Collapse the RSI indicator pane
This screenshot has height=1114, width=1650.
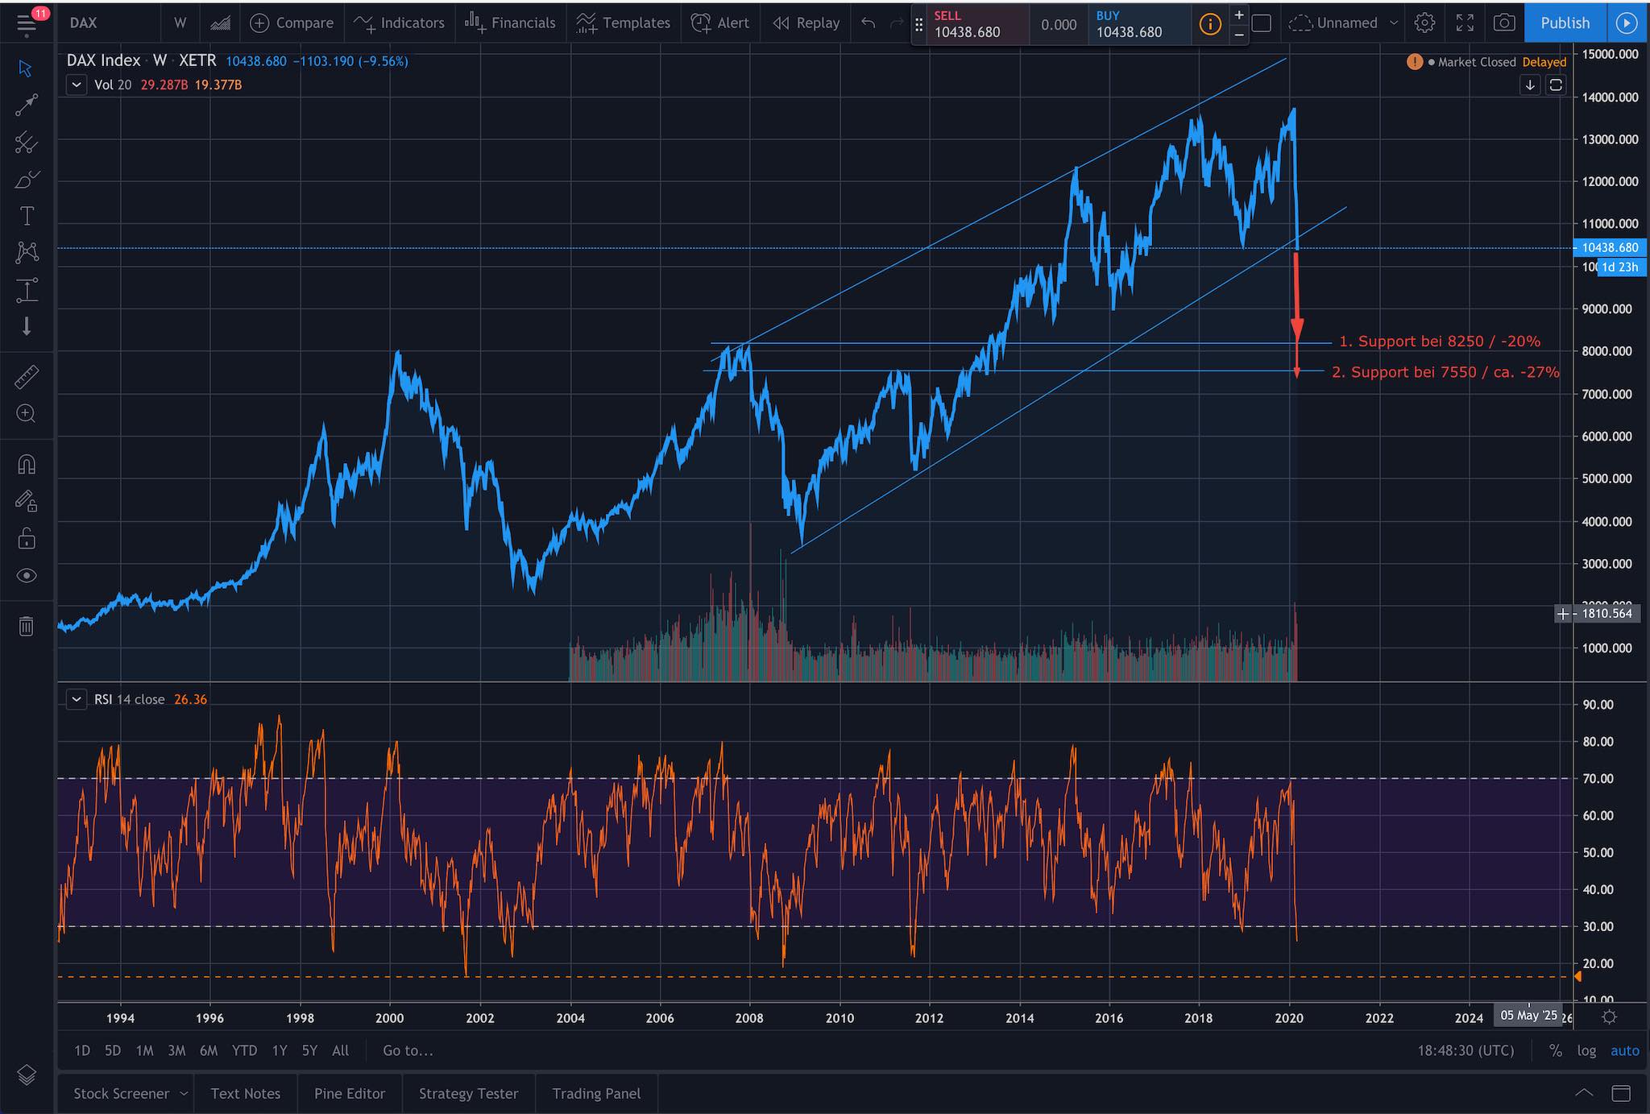[77, 699]
